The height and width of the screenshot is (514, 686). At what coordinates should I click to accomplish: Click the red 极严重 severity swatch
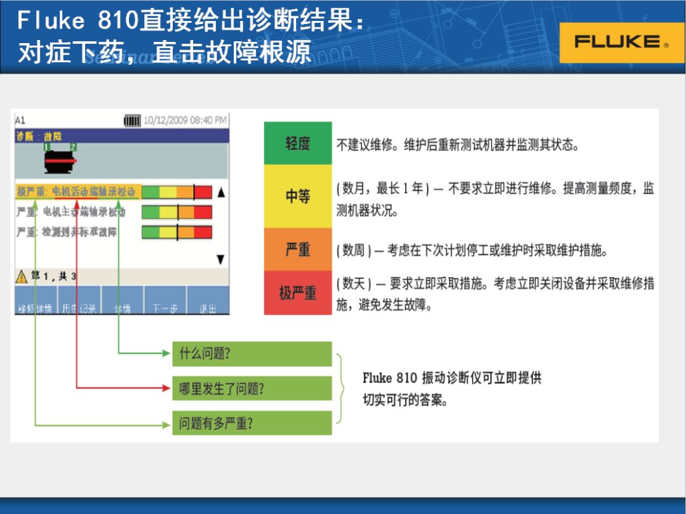point(298,293)
